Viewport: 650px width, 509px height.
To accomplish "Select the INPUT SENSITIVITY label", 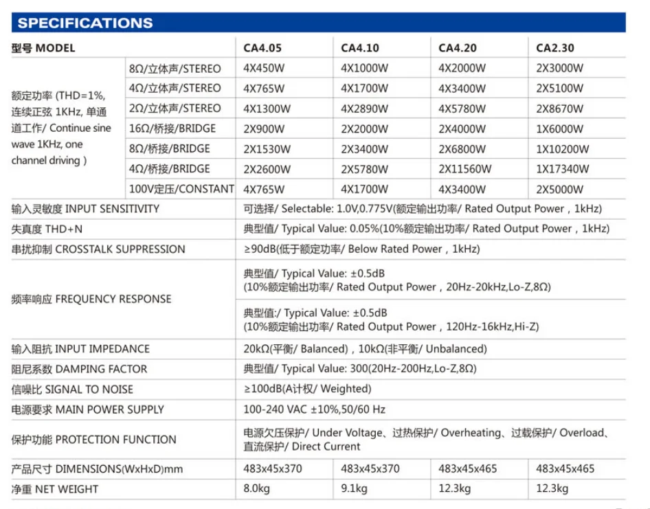I will tap(85, 209).
